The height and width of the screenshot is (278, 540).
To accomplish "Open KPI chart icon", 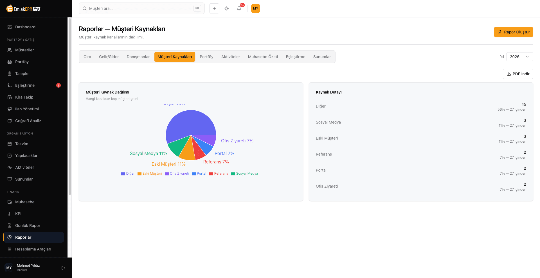I will (x=10, y=214).
